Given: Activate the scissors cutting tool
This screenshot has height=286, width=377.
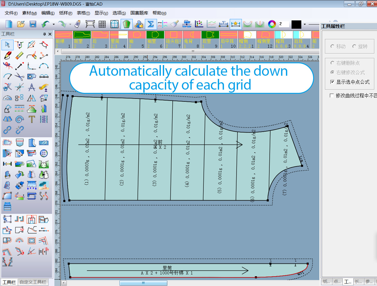Looking at the screenshot, I should [x=20, y=77].
